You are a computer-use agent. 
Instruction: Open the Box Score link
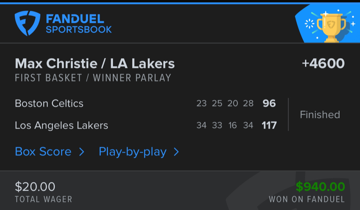pos(43,152)
